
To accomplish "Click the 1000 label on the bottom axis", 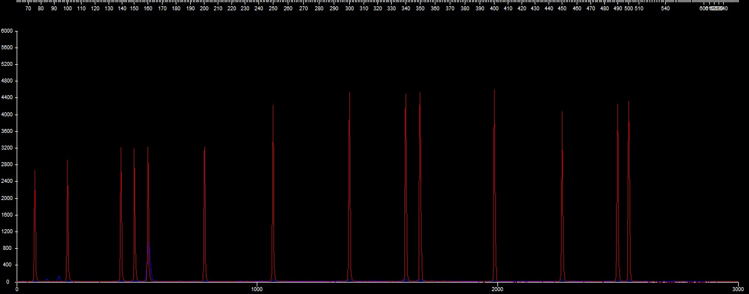I will pos(255,289).
